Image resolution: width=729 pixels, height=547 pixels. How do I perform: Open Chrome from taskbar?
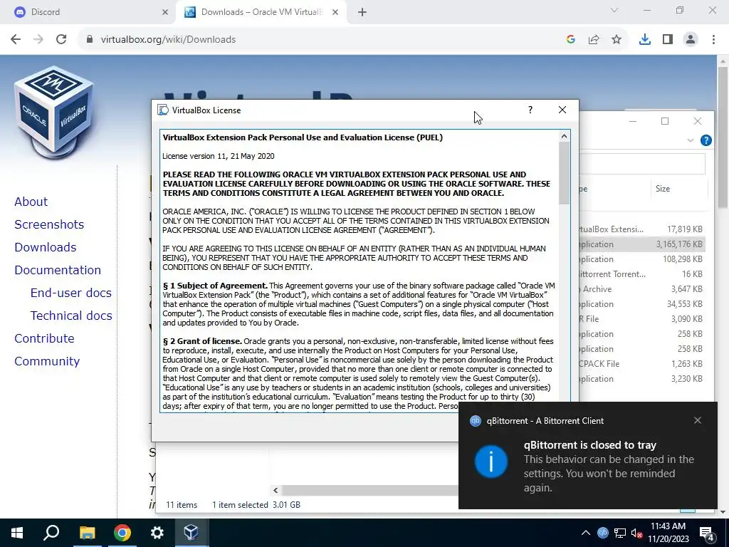click(x=122, y=533)
